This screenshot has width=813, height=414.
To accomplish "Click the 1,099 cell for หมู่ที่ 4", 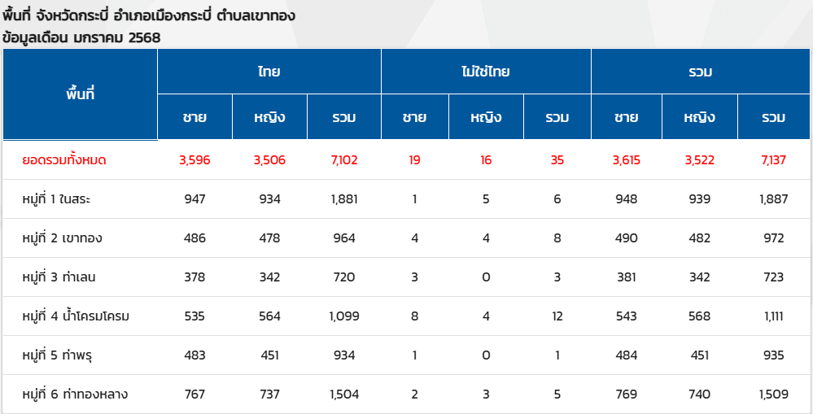I will (343, 316).
